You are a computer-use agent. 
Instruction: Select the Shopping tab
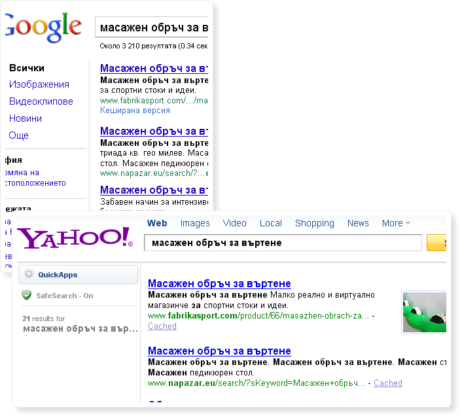[x=315, y=224]
